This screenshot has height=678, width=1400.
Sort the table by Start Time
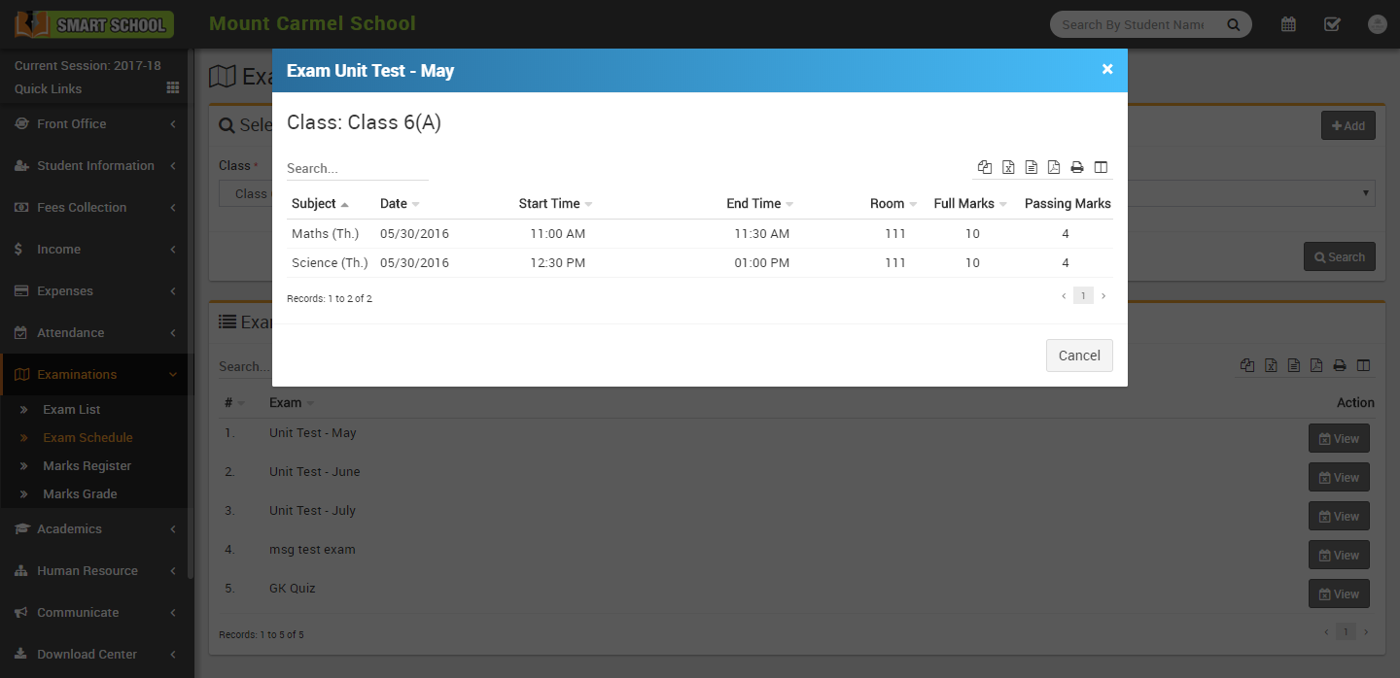click(x=549, y=204)
